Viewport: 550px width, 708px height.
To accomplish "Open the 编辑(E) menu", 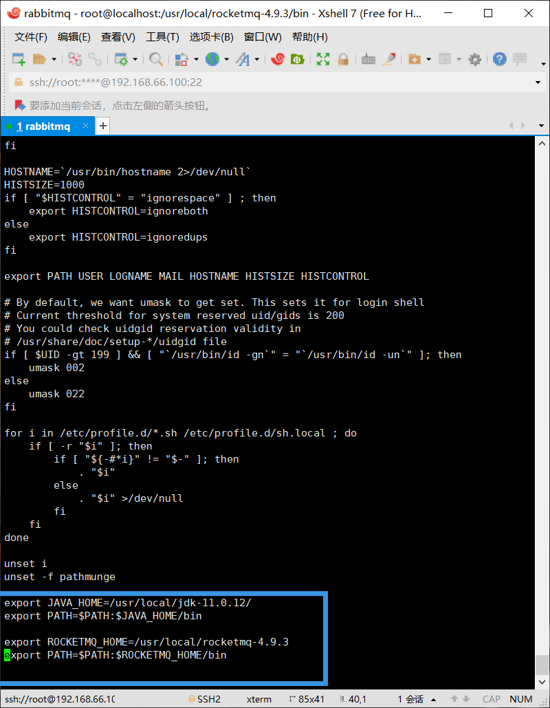I will (x=74, y=37).
